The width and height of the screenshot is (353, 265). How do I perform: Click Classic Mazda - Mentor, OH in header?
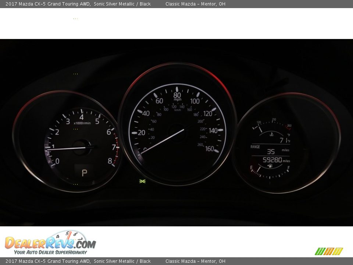195,4
